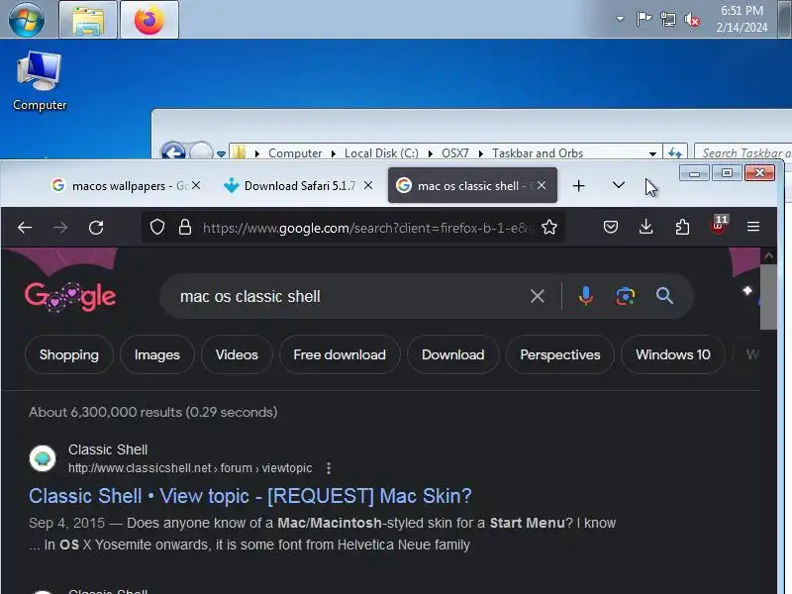Open the taskbar clock and date

point(742,19)
